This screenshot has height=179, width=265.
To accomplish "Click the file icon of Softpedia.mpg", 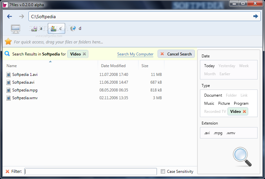I will (x=8, y=90).
